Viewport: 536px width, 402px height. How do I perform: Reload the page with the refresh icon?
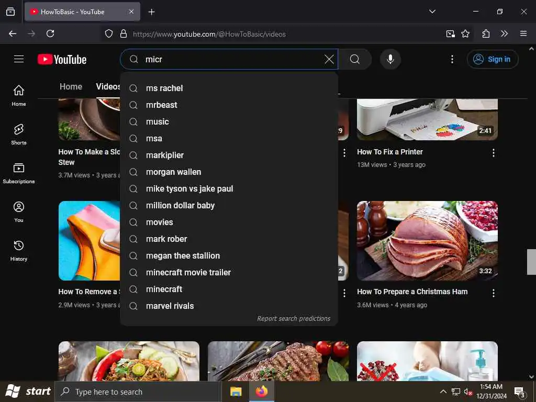[x=50, y=33]
